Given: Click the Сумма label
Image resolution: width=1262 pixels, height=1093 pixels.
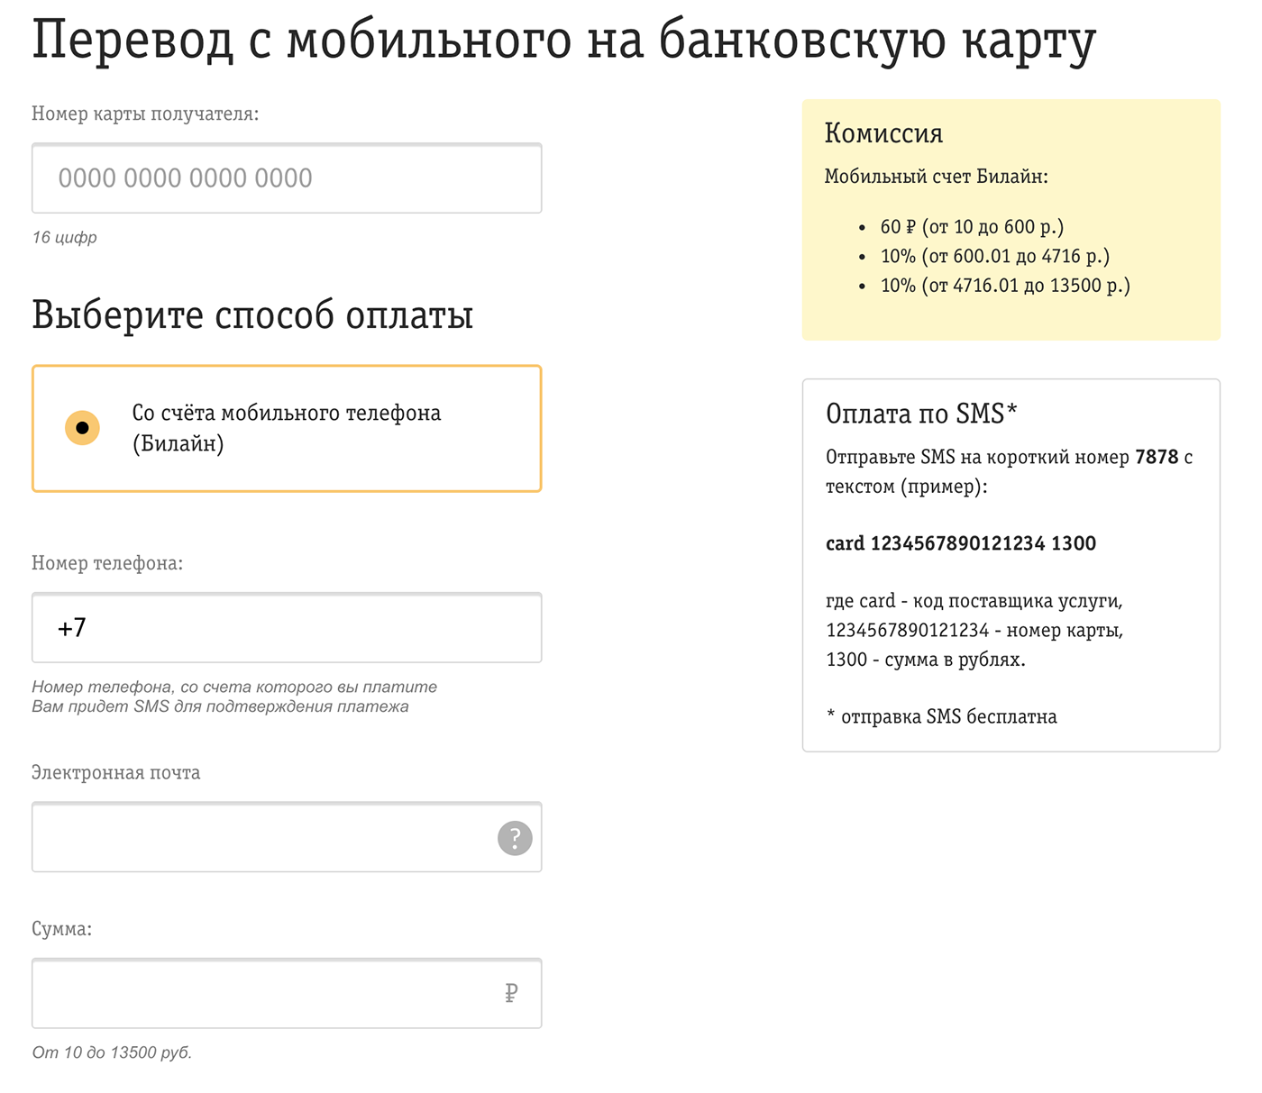Looking at the screenshot, I should 62,929.
